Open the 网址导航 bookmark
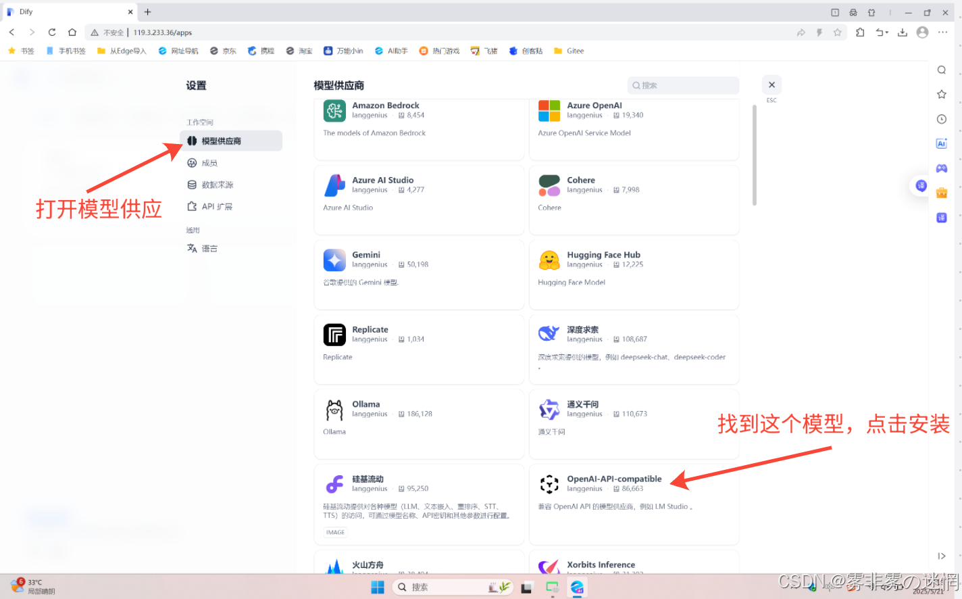The height and width of the screenshot is (599, 962). [178, 51]
